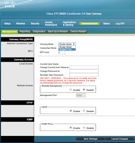
Task: Switch to the Management tab
Action: point(9,31)
